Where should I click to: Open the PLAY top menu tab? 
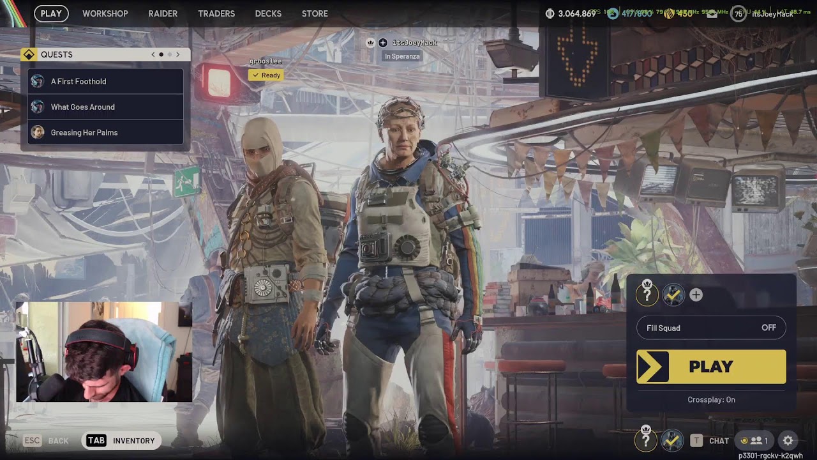coord(51,13)
